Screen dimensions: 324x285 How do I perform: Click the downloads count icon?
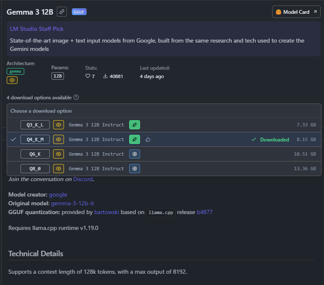105,76
